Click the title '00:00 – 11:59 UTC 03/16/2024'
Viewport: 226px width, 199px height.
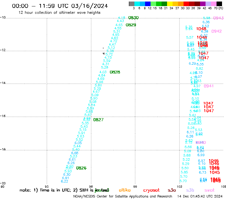60,6
